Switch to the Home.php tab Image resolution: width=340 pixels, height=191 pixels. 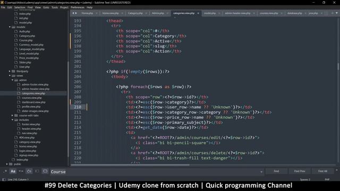pos(87,13)
